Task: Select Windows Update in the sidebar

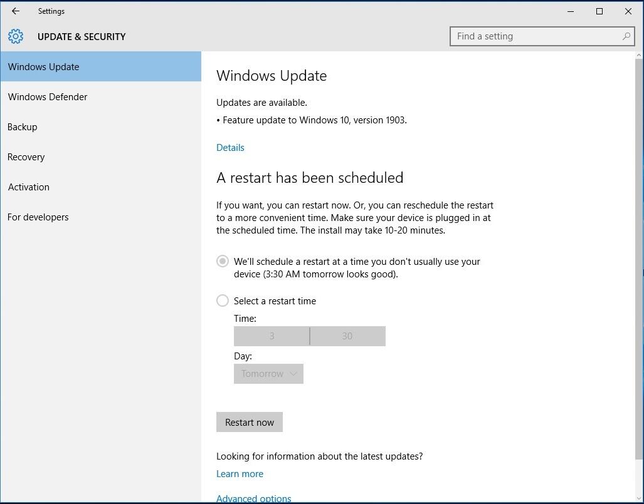Action: click(x=100, y=66)
